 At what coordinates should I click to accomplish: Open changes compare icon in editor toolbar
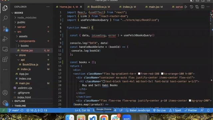197,7
